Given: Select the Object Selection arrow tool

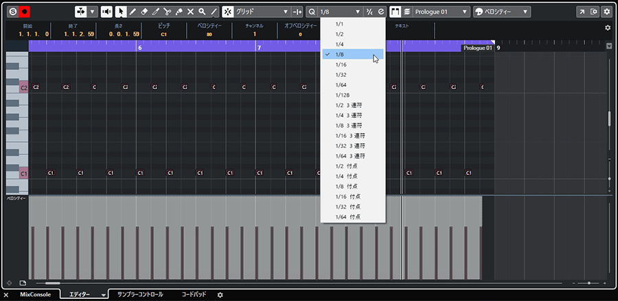Looking at the screenshot, I should [x=121, y=12].
